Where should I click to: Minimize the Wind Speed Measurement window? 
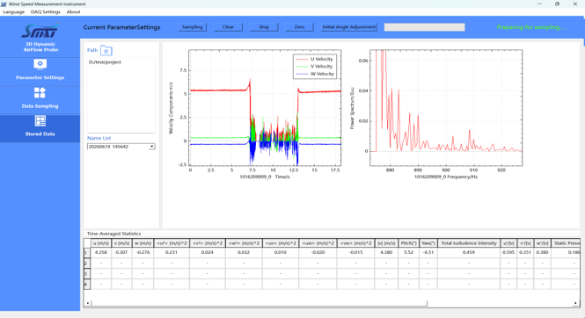click(539, 4)
